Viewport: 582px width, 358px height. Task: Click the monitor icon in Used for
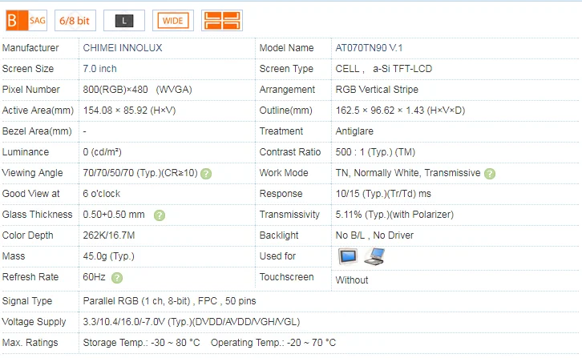click(x=348, y=256)
